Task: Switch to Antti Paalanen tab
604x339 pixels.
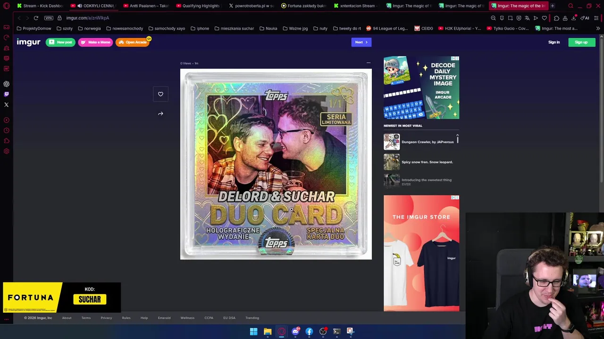Action: tap(145, 6)
